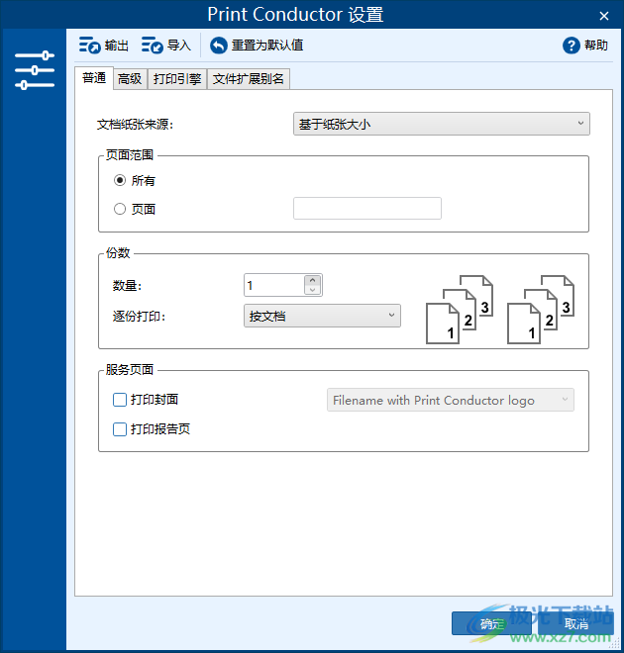Viewport: 624px width, 653px height.
Task: Switch to the 高级 tab
Action: point(130,79)
